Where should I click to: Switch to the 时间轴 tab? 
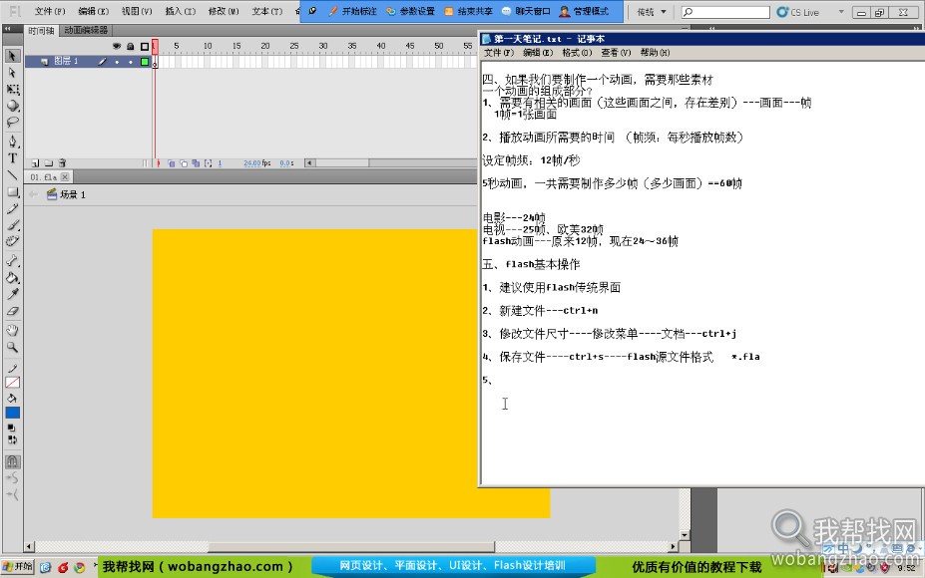(x=41, y=30)
